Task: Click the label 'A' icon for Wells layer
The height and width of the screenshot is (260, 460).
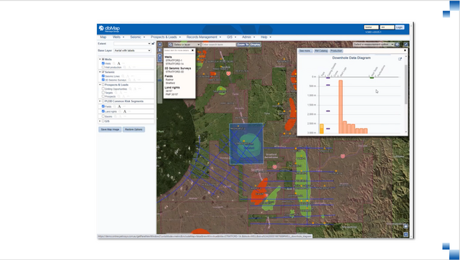Action: coord(119,63)
